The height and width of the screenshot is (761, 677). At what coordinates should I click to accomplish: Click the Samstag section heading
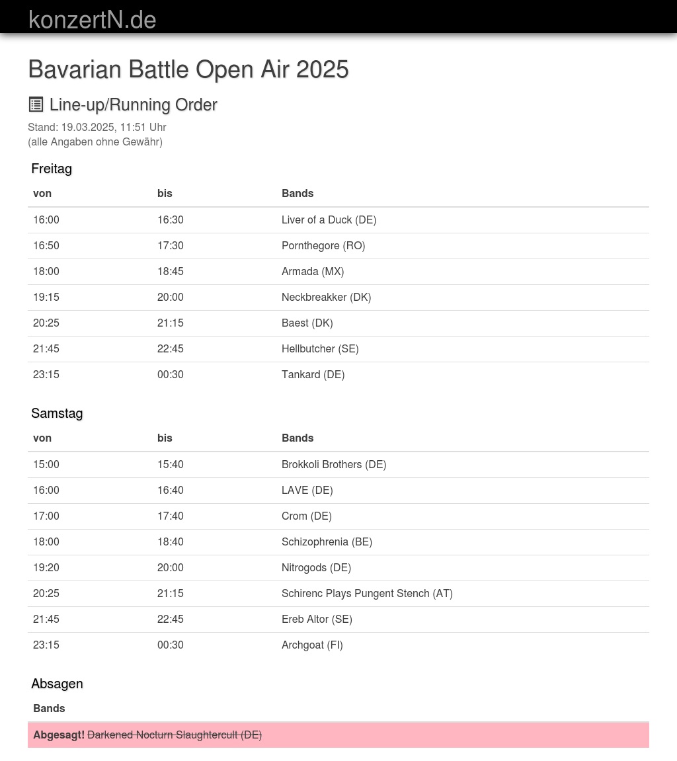[57, 414]
